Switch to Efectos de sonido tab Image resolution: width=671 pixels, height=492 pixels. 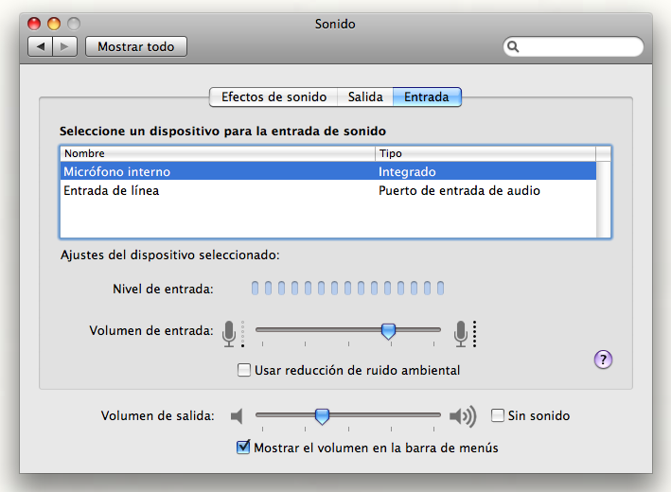click(x=274, y=97)
